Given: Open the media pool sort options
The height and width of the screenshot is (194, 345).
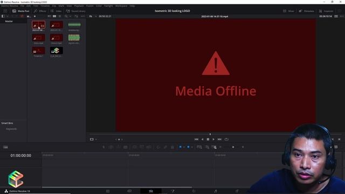Looking at the screenshot, I should (x=76, y=16).
